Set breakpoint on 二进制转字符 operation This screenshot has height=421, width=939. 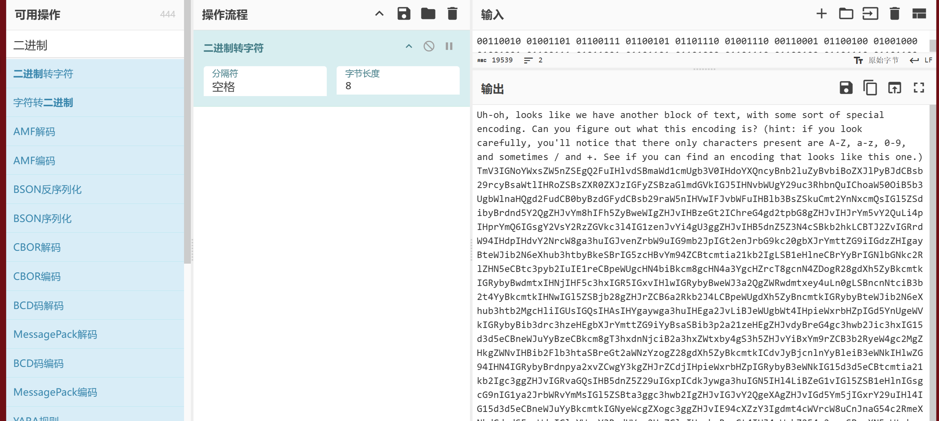tap(449, 47)
